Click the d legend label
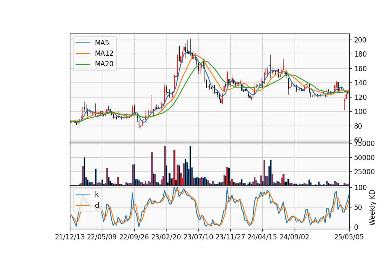 (x=97, y=205)
